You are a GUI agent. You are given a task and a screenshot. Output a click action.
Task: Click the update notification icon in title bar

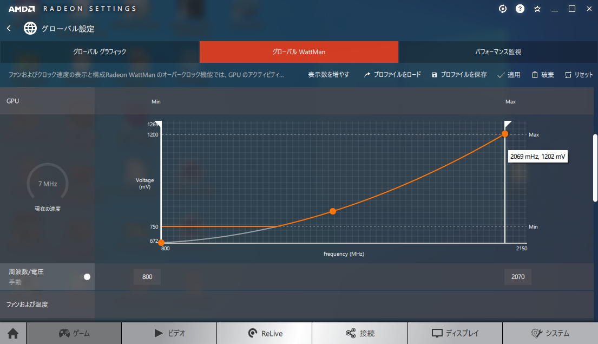coord(503,9)
